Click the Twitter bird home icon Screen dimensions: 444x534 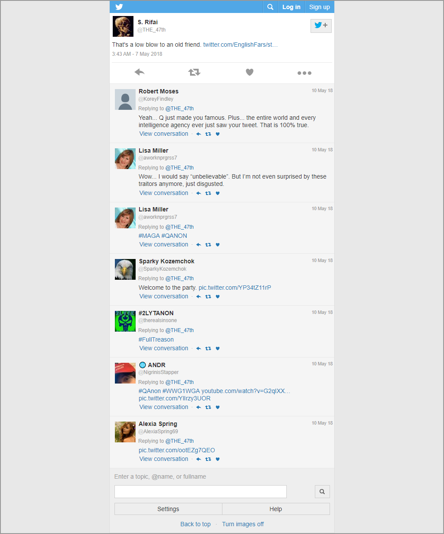[x=119, y=7]
